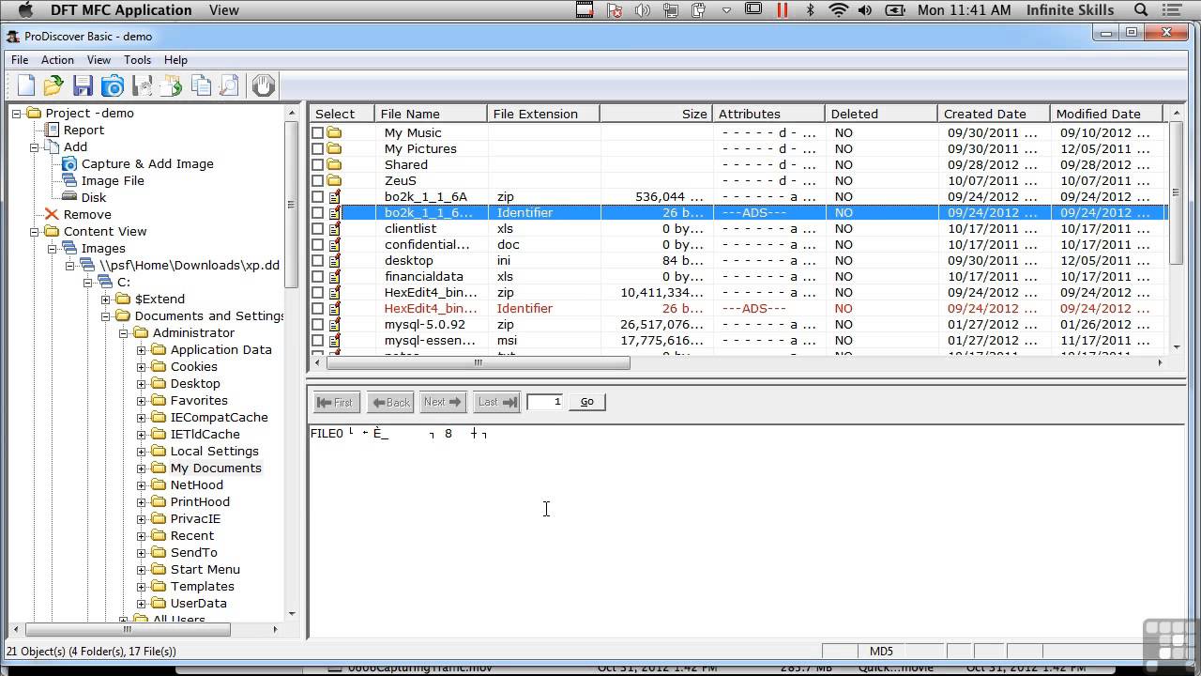Expand the Application Data folder node

click(x=142, y=349)
